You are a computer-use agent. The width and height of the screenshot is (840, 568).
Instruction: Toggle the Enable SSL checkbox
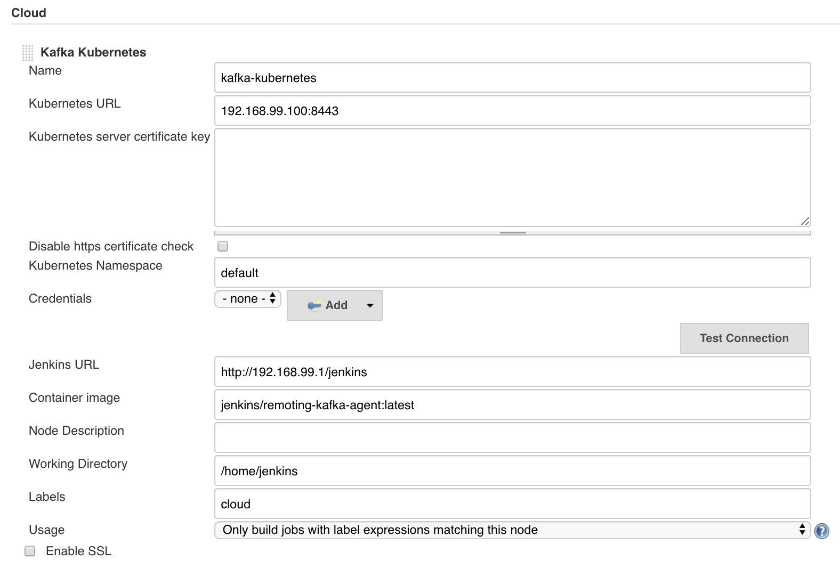(30, 551)
